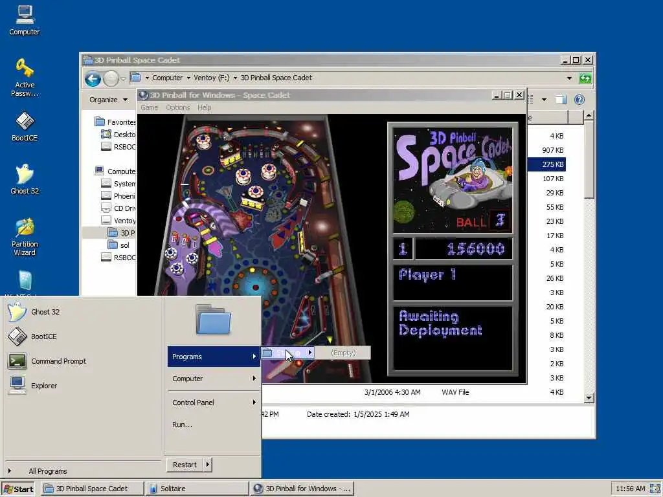
Task: Click Favorites in the Explorer navigation pane
Action: [115, 122]
